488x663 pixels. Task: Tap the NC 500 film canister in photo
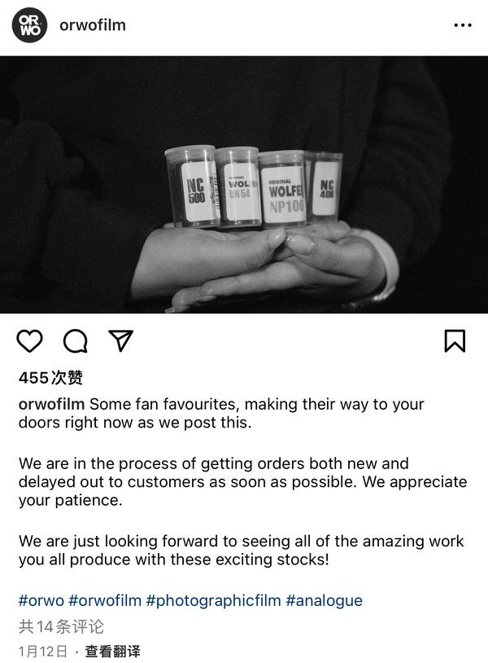[x=191, y=187]
